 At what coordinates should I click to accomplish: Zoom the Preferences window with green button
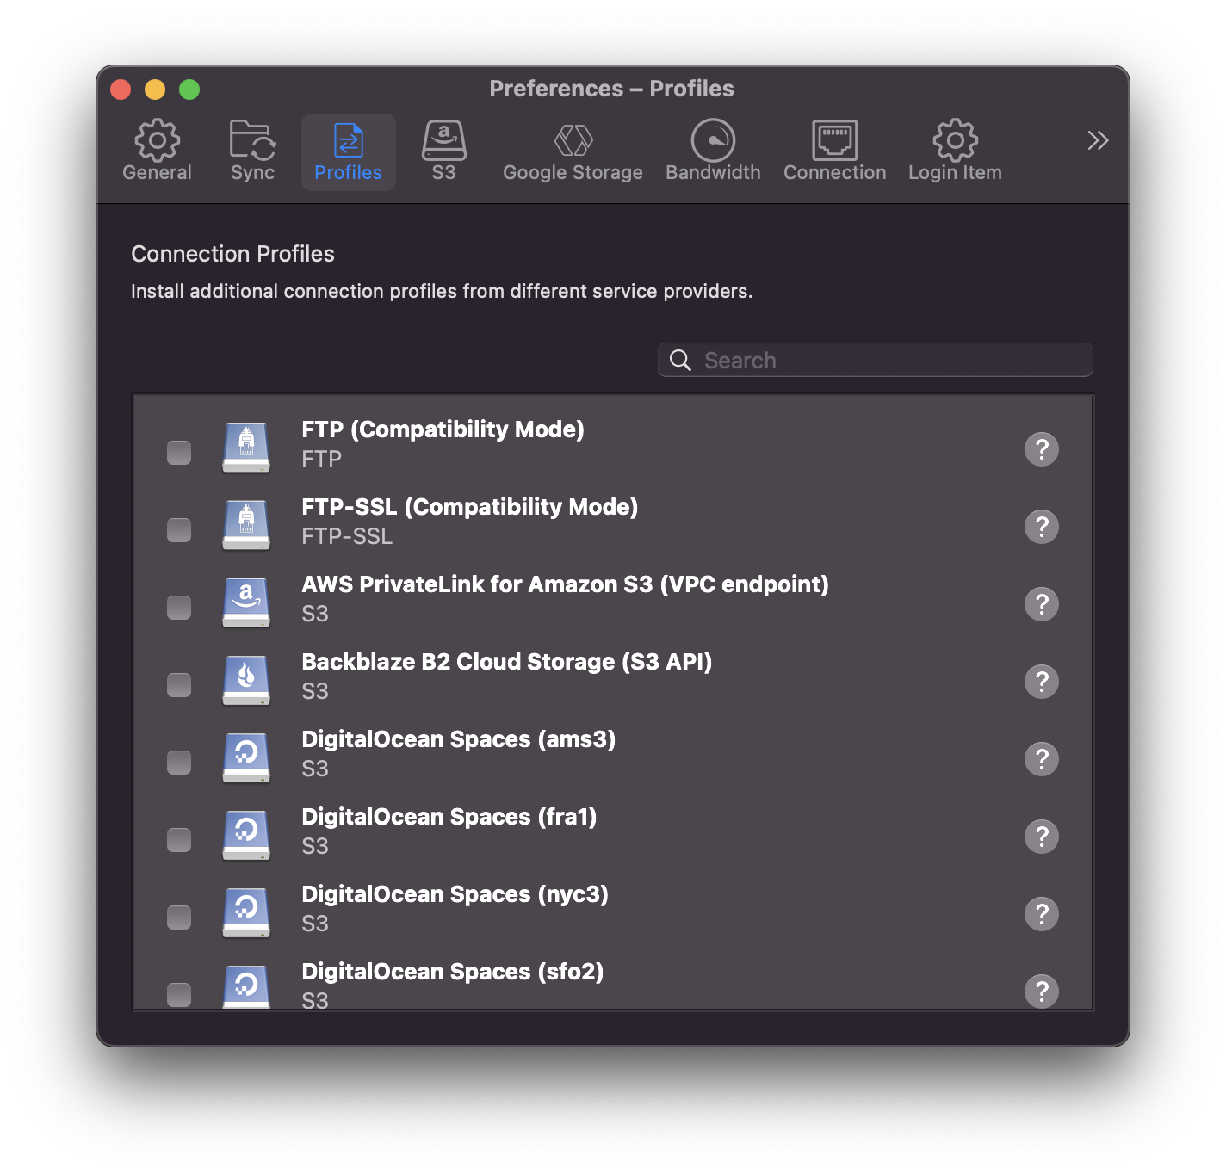[189, 90]
